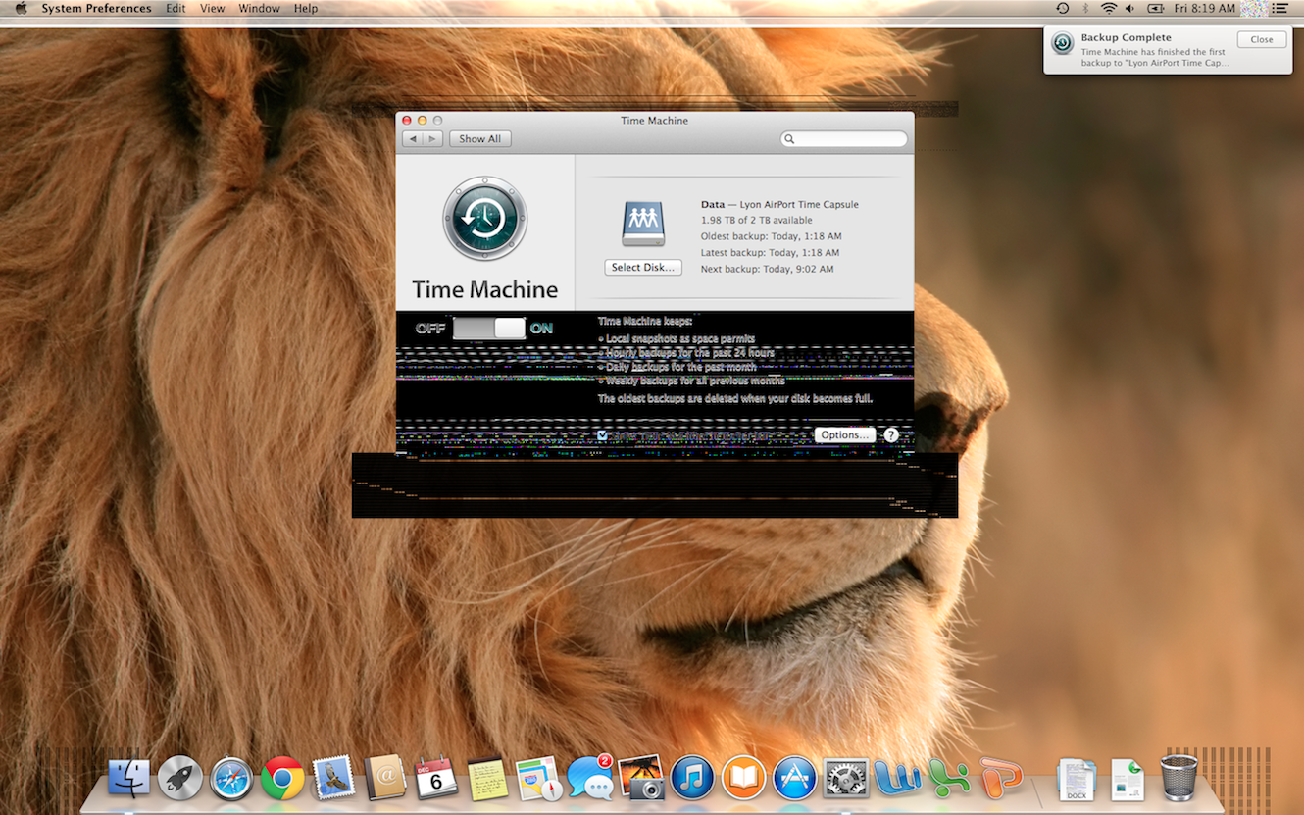Click Show All preferences button
The image size is (1304, 815).
pyautogui.click(x=480, y=139)
